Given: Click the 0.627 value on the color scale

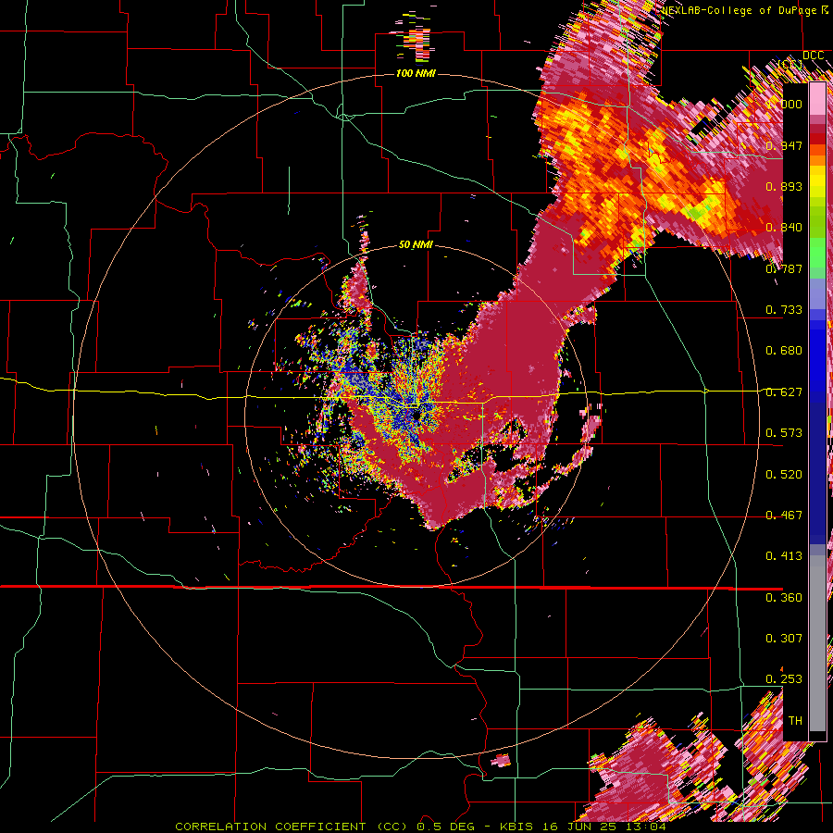Looking at the screenshot, I should click(x=784, y=392).
